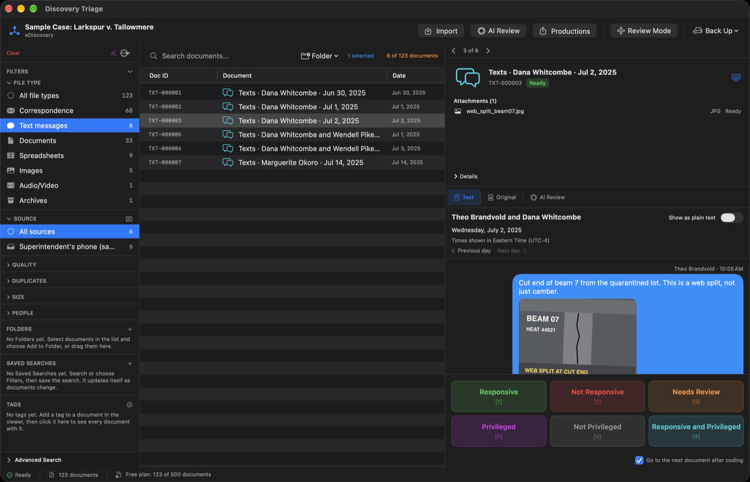Select the All file types radio option
The height and width of the screenshot is (482, 750).
tap(11, 96)
